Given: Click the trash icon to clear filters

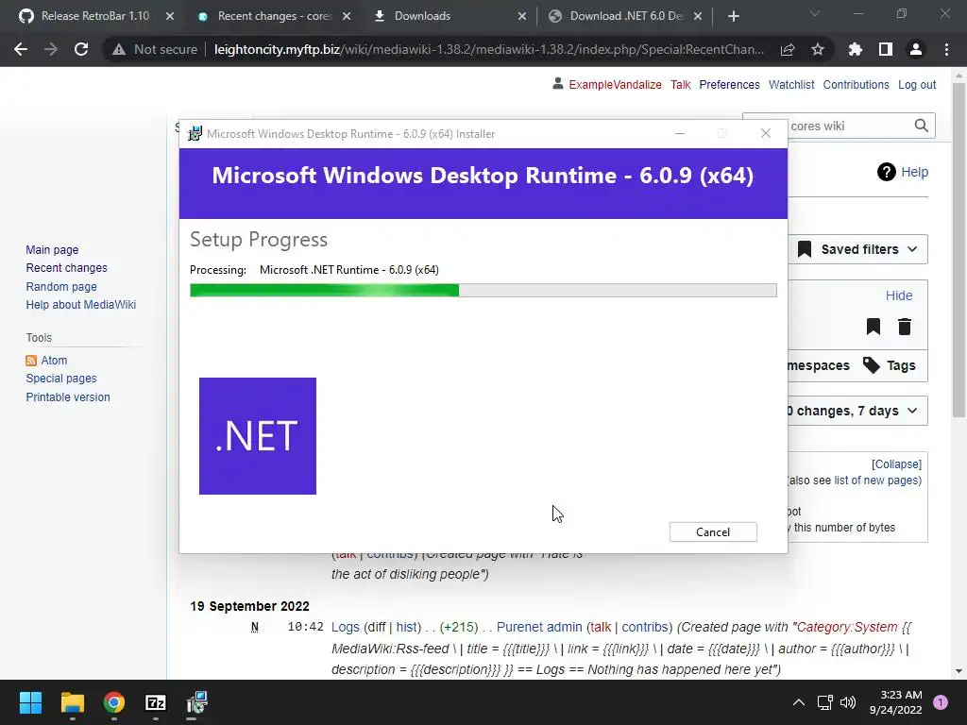Looking at the screenshot, I should (x=905, y=327).
